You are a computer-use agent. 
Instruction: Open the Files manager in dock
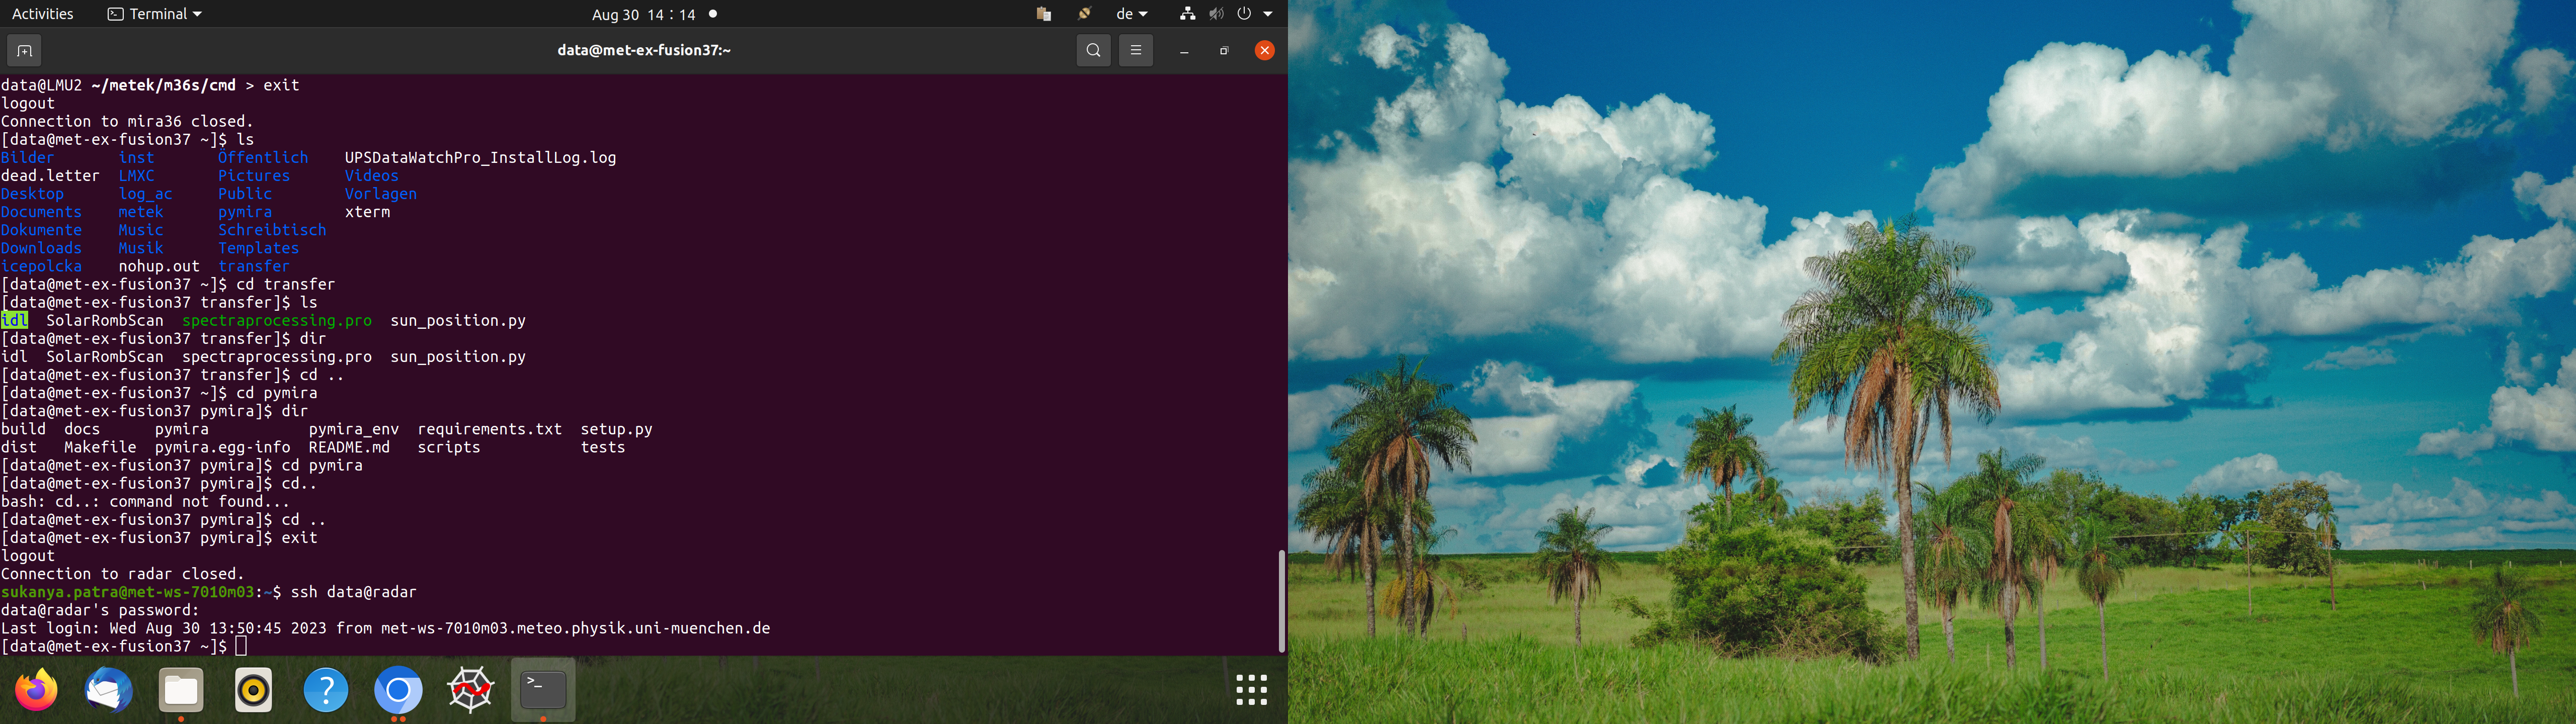pos(181,690)
